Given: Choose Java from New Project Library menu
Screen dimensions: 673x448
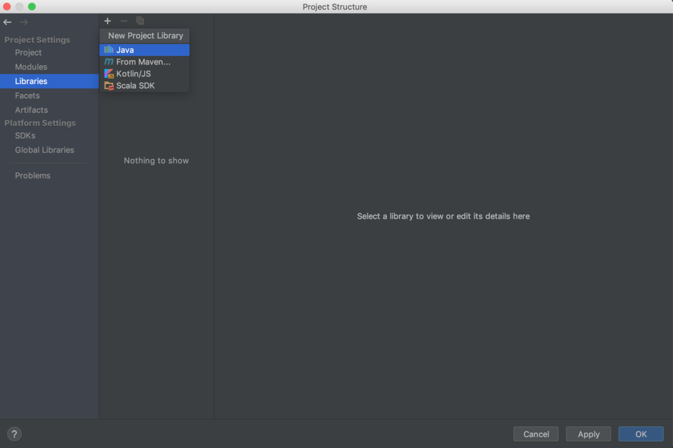Looking at the screenshot, I should point(144,50).
